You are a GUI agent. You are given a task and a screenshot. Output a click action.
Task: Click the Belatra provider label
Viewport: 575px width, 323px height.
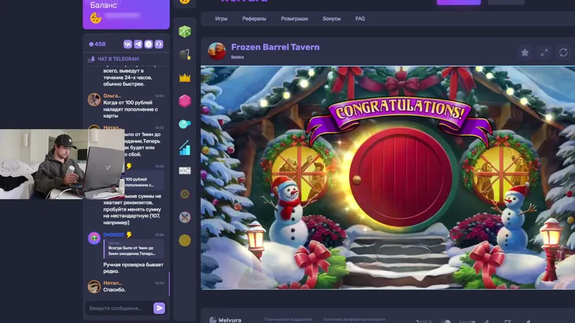[x=237, y=57]
